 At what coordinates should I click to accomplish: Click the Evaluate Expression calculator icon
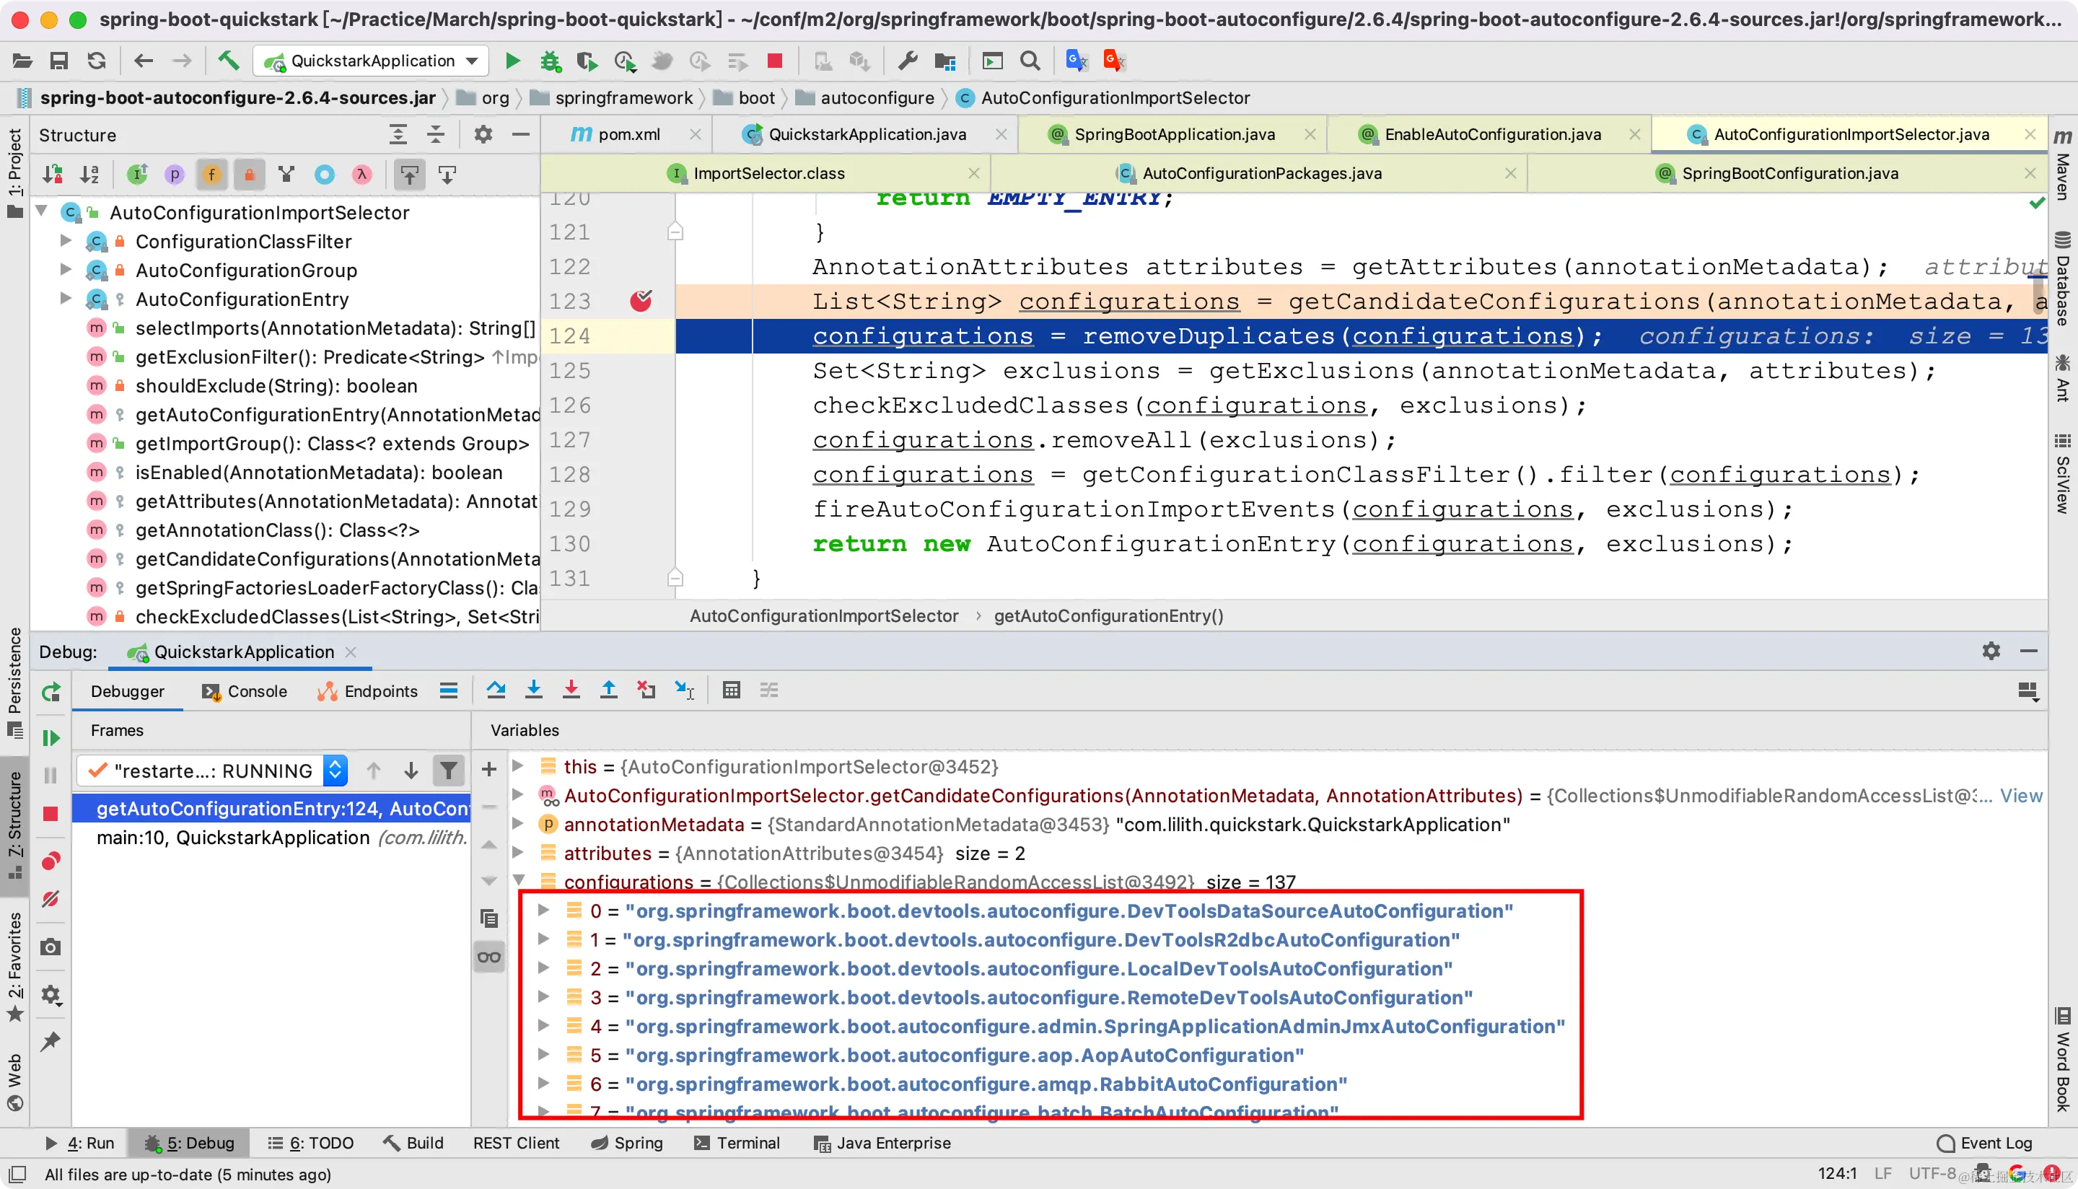point(731,690)
